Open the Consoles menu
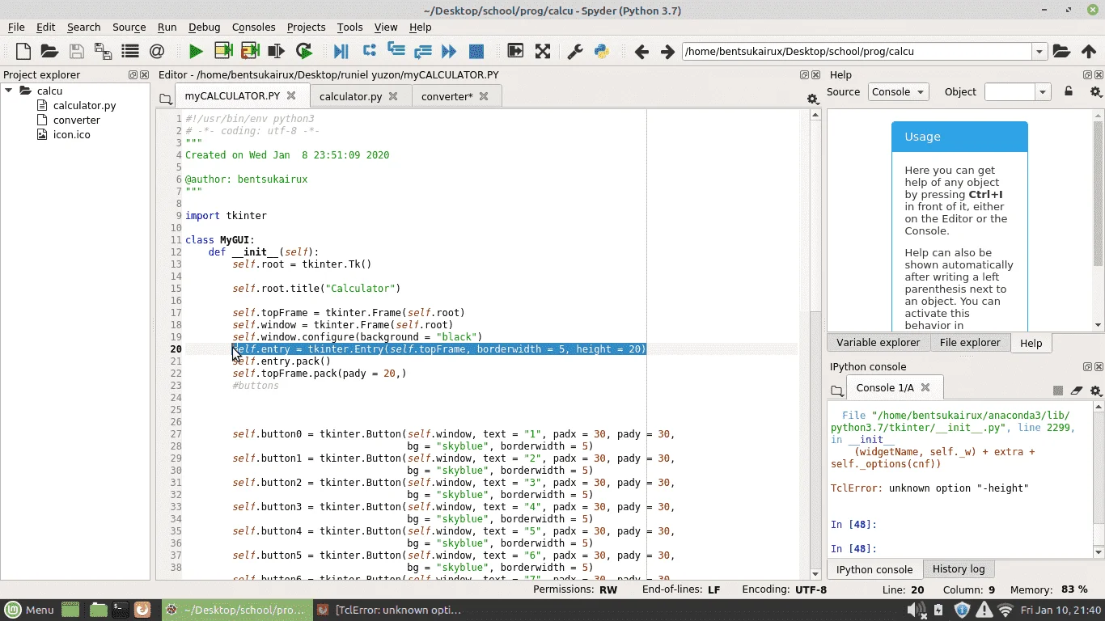Image resolution: width=1105 pixels, height=621 pixels. [x=253, y=27]
